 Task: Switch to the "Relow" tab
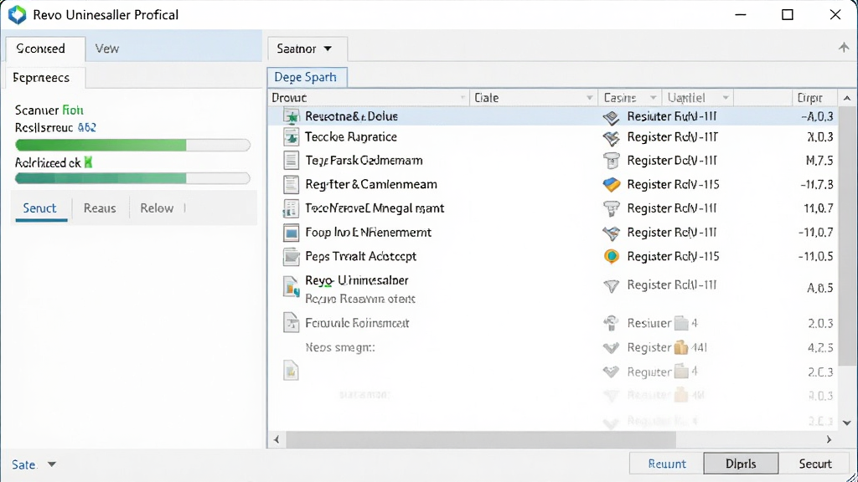pyautogui.click(x=157, y=208)
